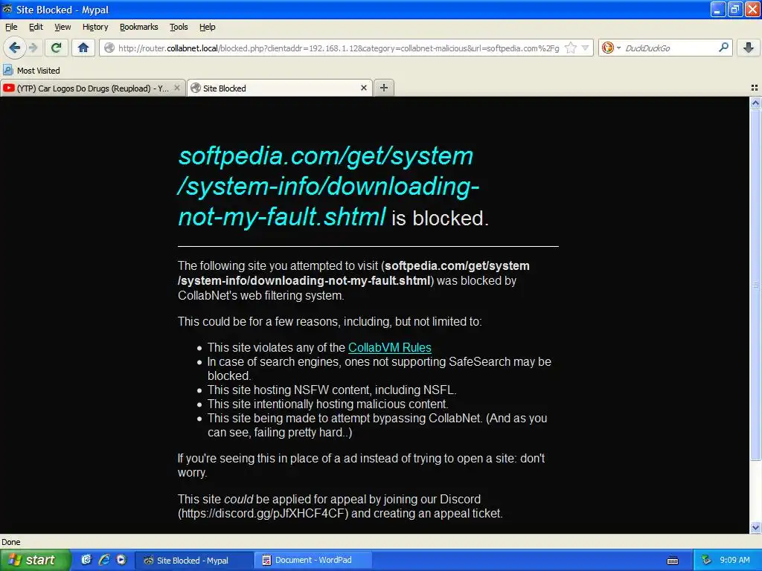This screenshot has width=762, height=571.
Task: Reload the page with the refresh icon
Action: point(57,48)
